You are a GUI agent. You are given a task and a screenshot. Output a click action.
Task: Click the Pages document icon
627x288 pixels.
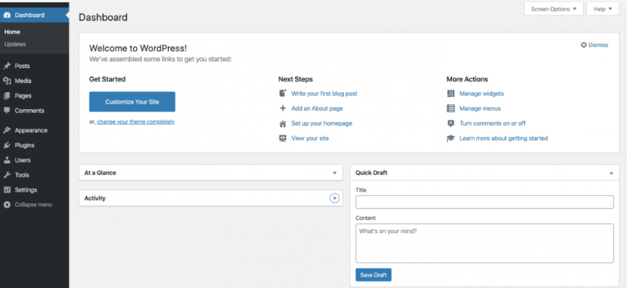click(7, 96)
